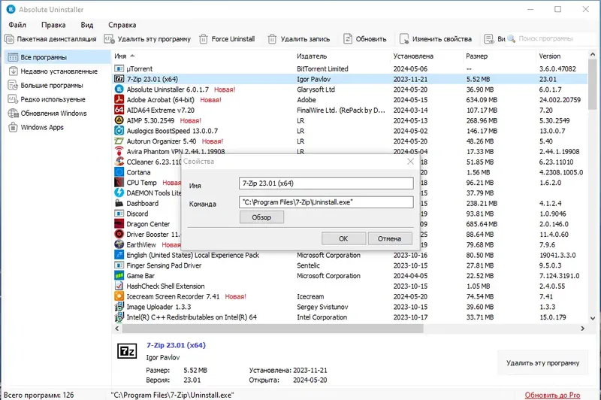Click Удалить эту программу toolbar icon
Screen dimensions: 601x400
tap(109, 39)
